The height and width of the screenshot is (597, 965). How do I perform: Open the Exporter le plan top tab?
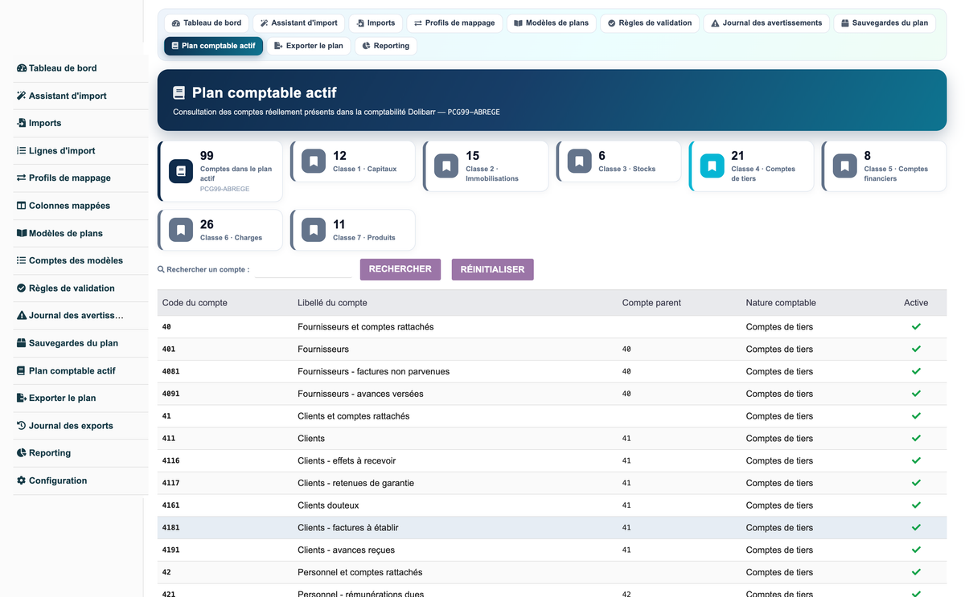tap(309, 46)
